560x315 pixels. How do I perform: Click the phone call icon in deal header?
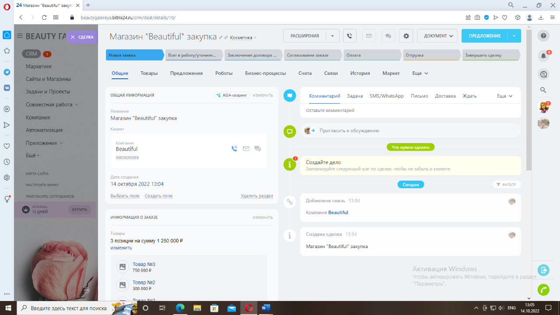click(350, 36)
